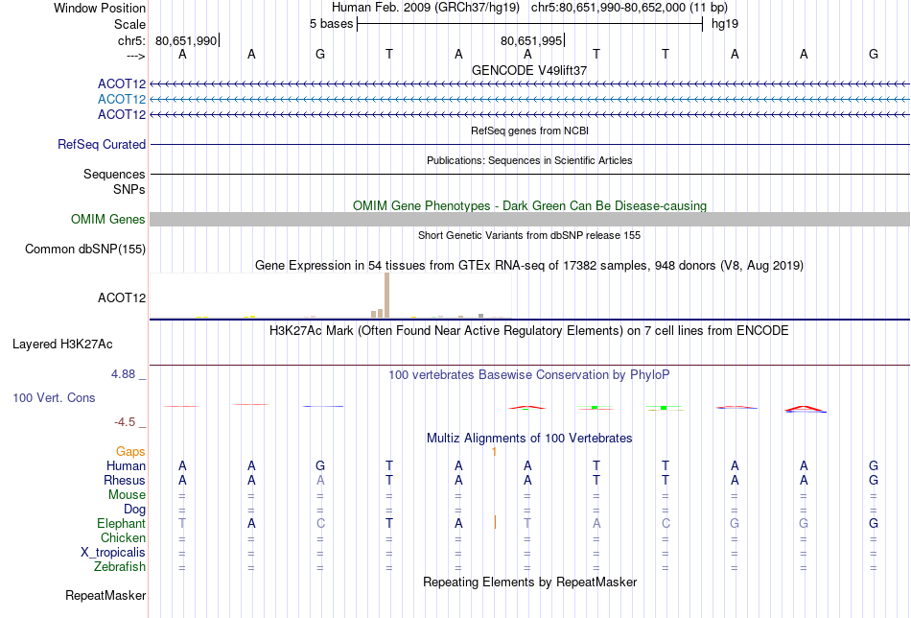Click the Layered H3K27Ac label
The height and width of the screenshot is (618, 911).
62,345
